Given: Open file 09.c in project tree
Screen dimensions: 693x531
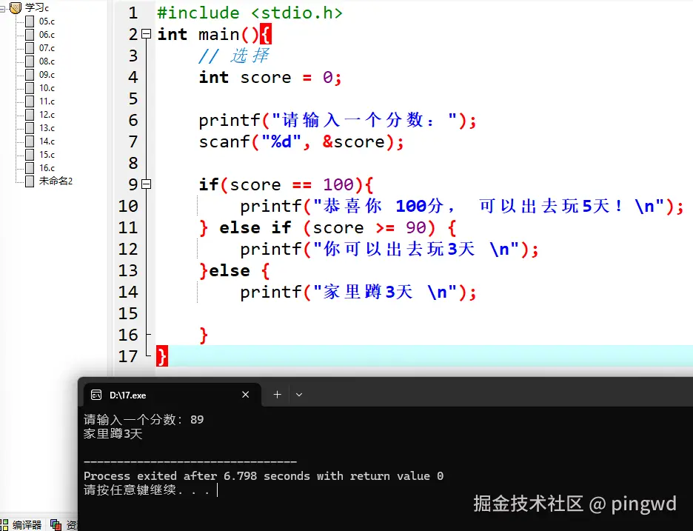Looking at the screenshot, I should (x=47, y=74).
